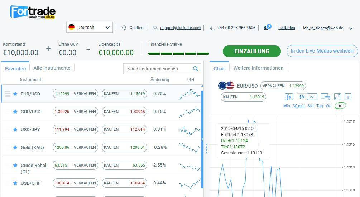Click the phone number +44 (0) 203 966 4506

[236, 28]
